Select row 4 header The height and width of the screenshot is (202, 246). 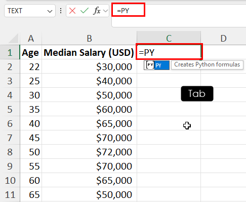pyautogui.click(x=10, y=95)
